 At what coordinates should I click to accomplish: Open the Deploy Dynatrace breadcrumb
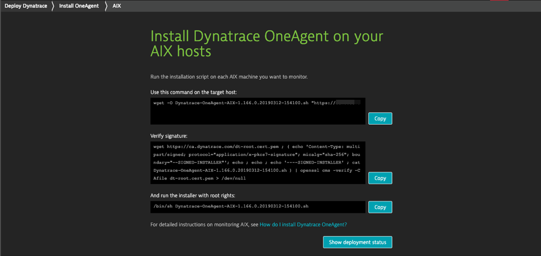pyautogui.click(x=26, y=6)
